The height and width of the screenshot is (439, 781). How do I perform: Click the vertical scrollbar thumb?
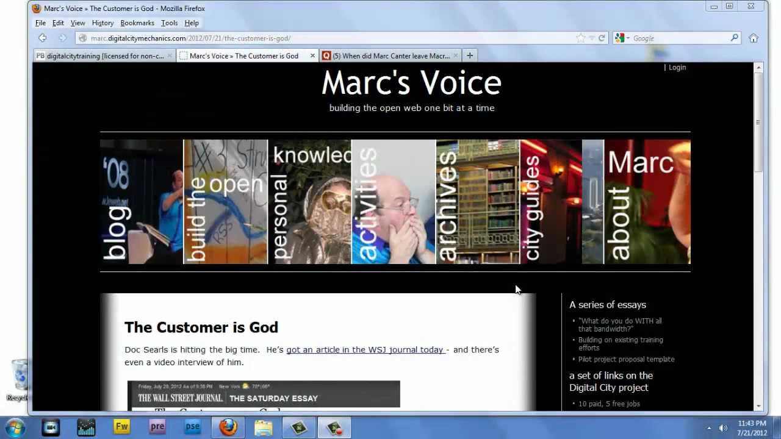758,122
